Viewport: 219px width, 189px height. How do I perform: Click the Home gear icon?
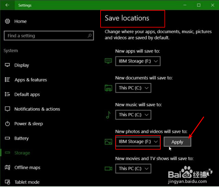pyautogui.click(x=8, y=21)
